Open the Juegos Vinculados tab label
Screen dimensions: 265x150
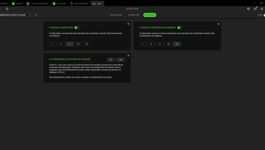(39, 3)
